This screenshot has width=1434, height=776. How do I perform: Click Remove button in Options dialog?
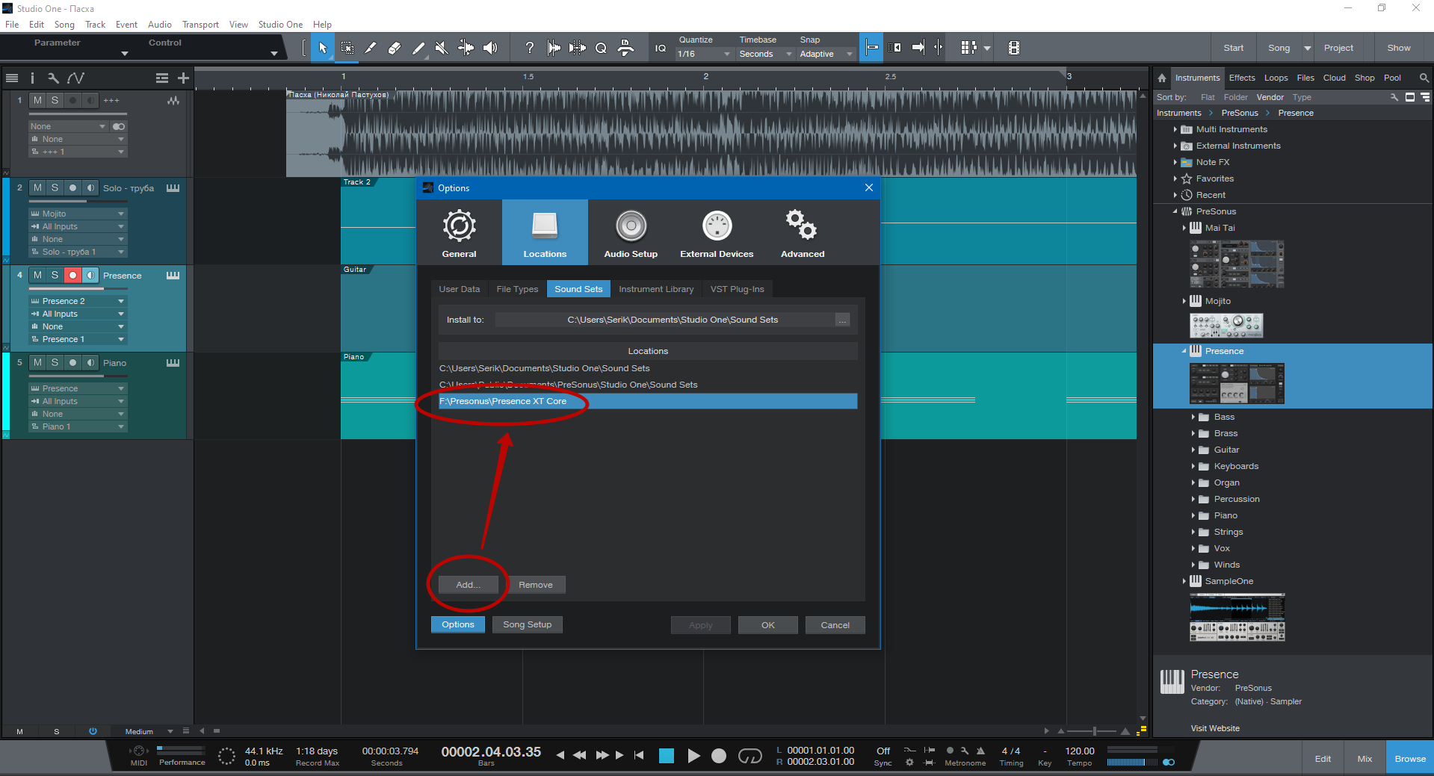pyautogui.click(x=536, y=585)
